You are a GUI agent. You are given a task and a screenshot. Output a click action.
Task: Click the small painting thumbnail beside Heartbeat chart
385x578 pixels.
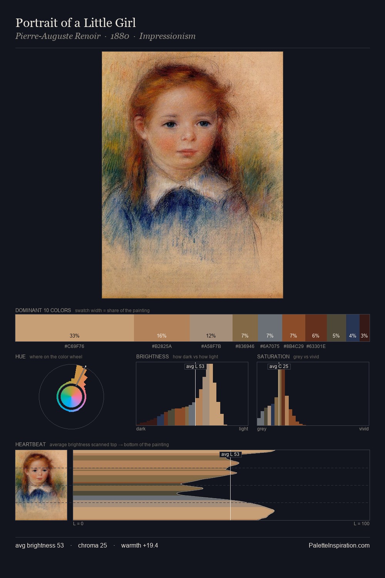coord(41,485)
